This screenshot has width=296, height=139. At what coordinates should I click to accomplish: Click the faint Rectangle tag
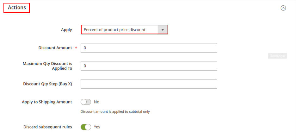[277, 56]
